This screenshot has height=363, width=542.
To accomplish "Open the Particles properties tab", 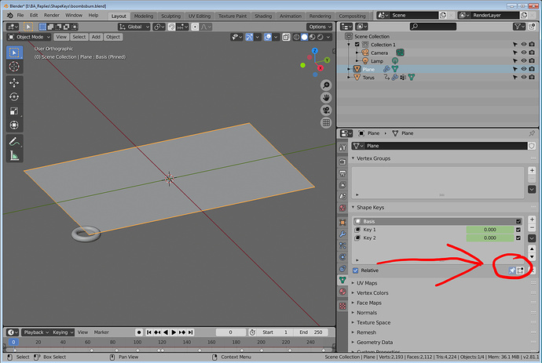I will tap(342, 245).
